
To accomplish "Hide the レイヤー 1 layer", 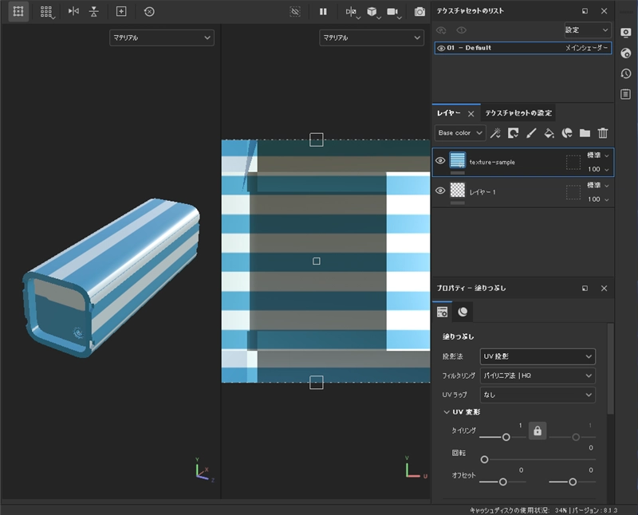I will click(x=440, y=191).
